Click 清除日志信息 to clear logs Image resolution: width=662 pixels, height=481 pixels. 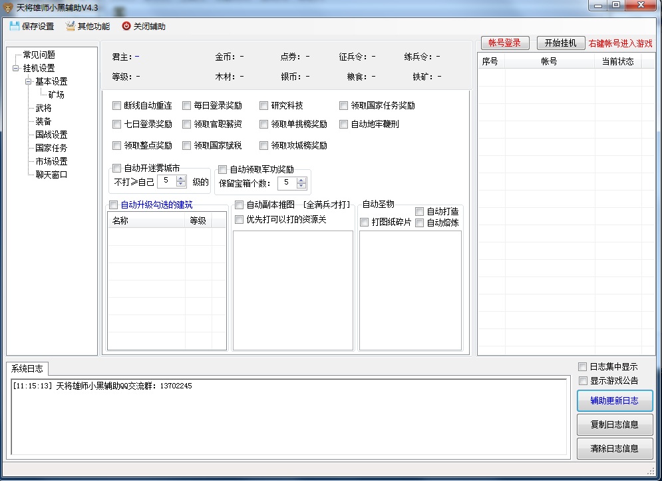614,449
